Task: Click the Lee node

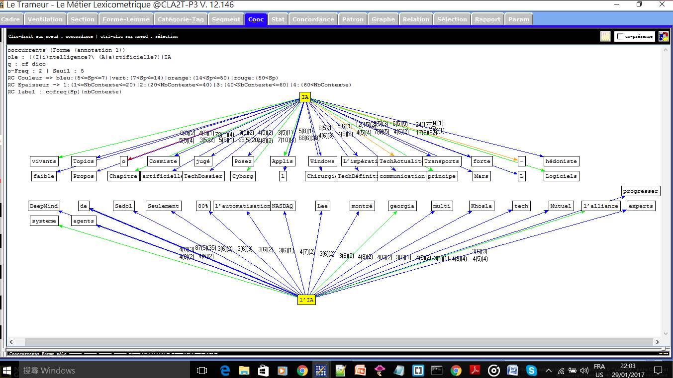Action: coord(322,206)
